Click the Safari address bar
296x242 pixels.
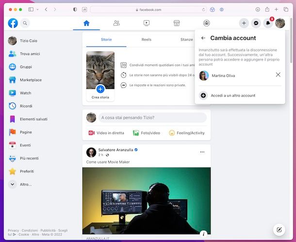pyautogui.click(x=148, y=10)
